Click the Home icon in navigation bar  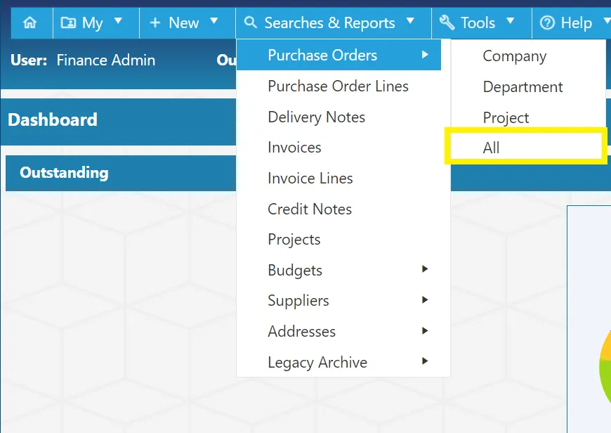(x=30, y=22)
